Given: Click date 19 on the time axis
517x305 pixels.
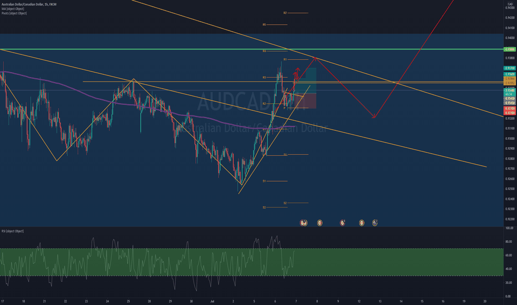Looking at the screenshot, I should tap(464, 301).
